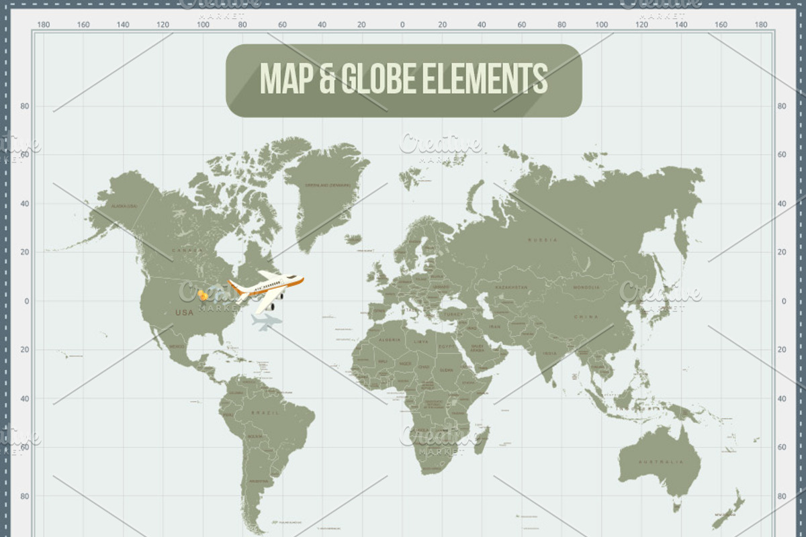Select the CHINA country label
Image resolution: width=806 pixels, height=537 pixels.
click(586, 316)
